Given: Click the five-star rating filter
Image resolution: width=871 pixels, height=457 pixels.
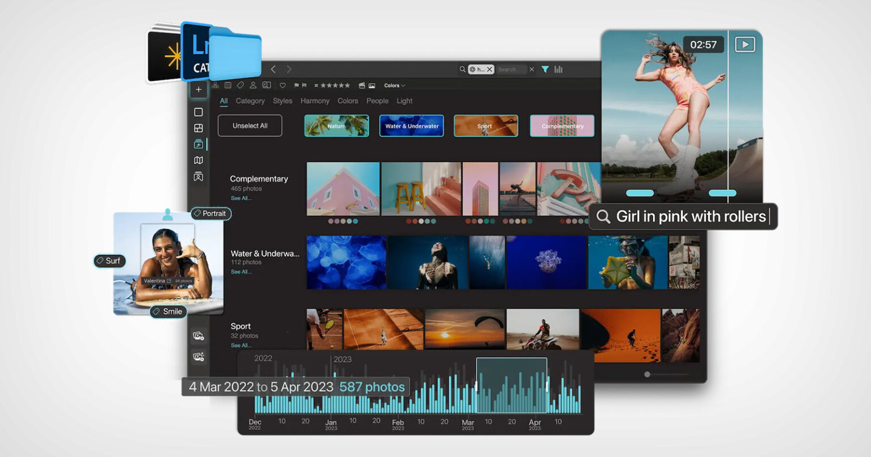Looking at the screenshot, I should click(x=335, y=86).
